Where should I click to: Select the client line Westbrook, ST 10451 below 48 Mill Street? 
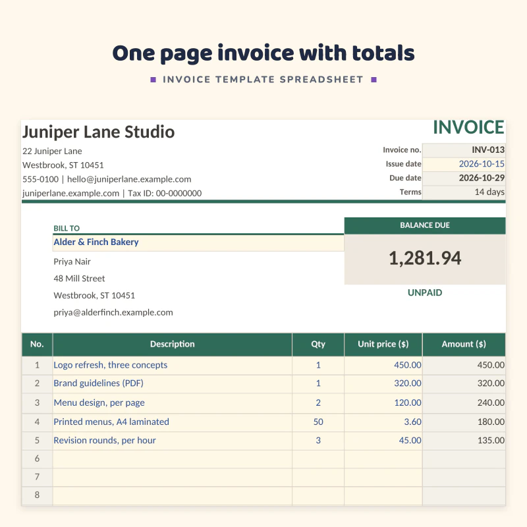(x=94, y=296)
